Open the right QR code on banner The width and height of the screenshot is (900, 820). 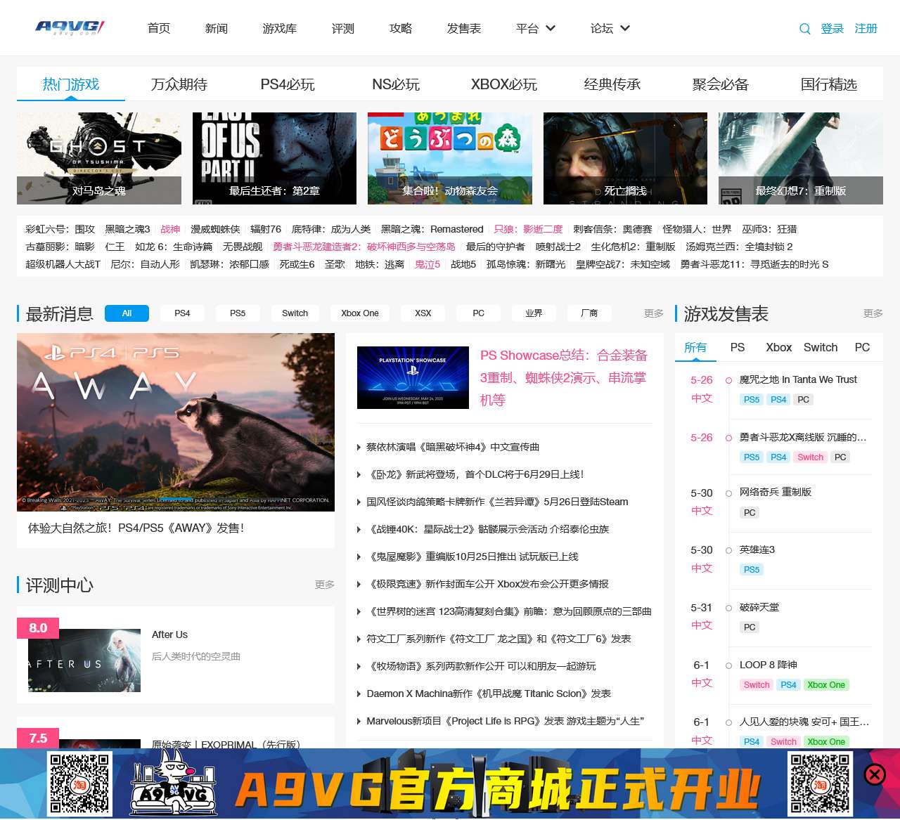tap(820, 783)
